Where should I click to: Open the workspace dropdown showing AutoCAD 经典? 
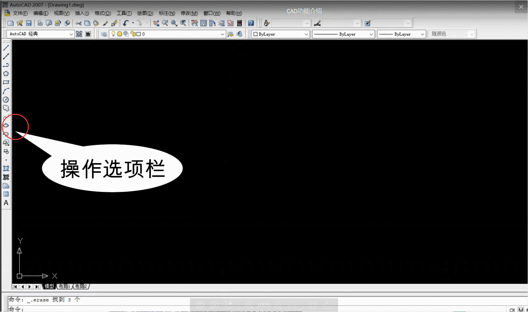(71, 34)
